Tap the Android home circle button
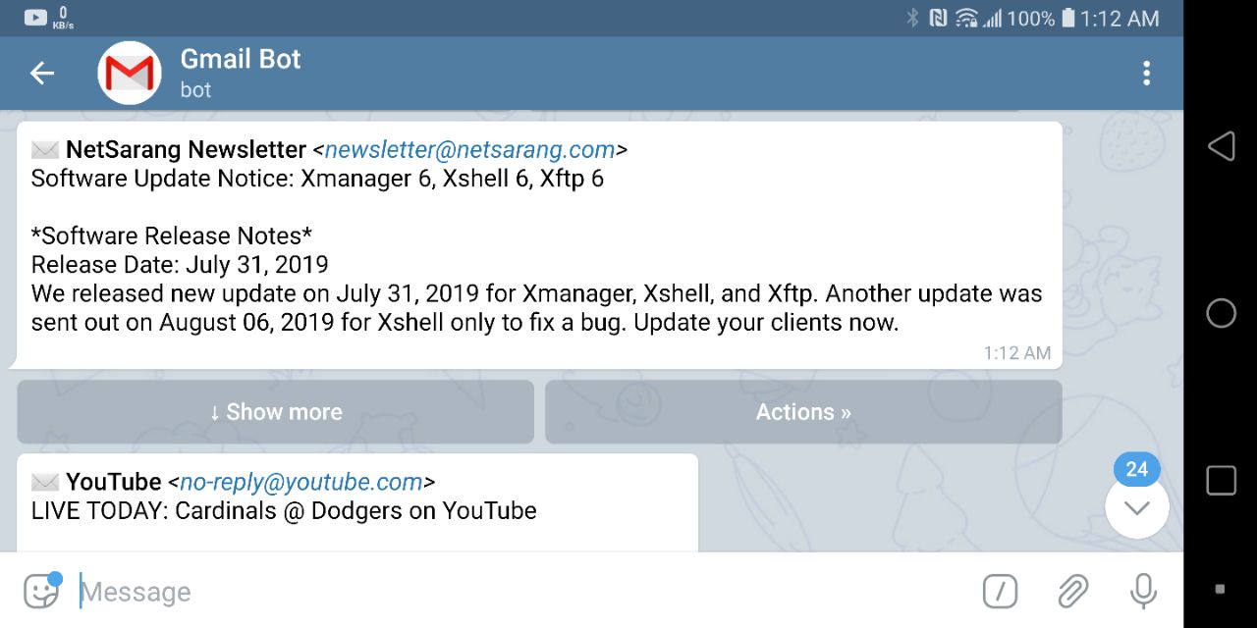Viewport: 1257px width, 628px height. pos(1221,313)
